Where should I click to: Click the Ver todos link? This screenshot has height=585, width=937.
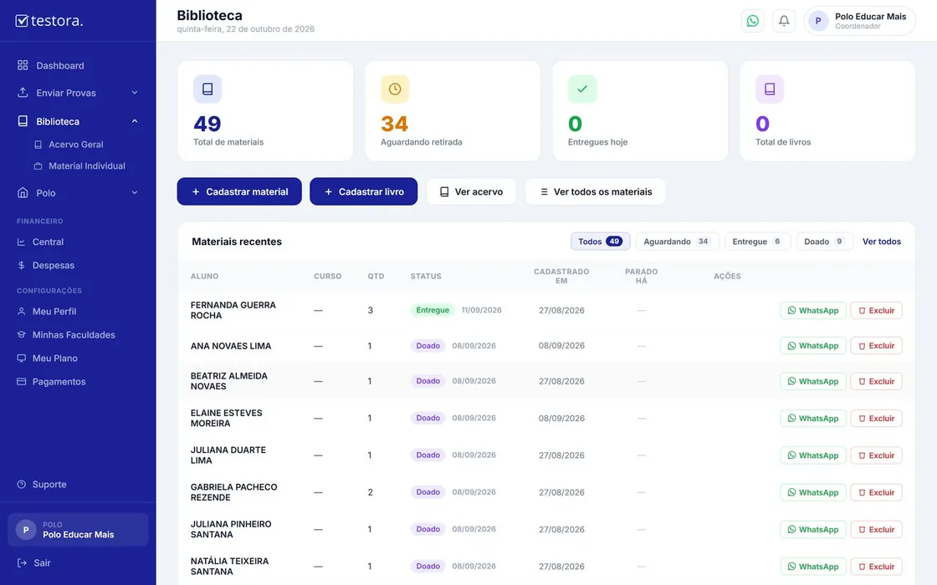(x=882, y=242)
